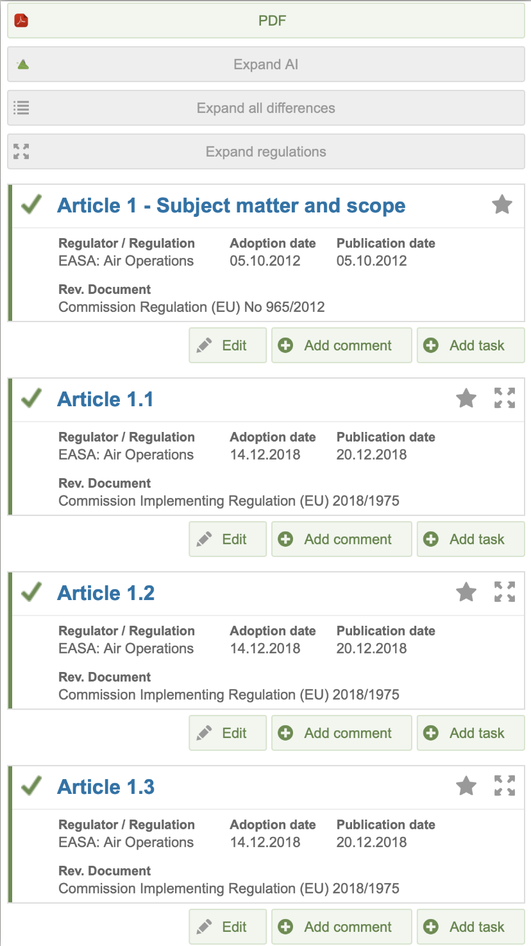
Task: Toggle the star favorite on Article 1
Action: pos(501,204)
